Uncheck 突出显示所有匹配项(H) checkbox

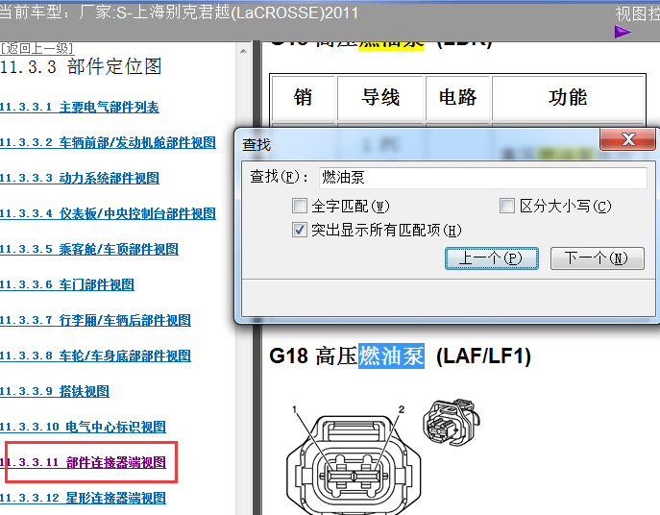(300, 230)
